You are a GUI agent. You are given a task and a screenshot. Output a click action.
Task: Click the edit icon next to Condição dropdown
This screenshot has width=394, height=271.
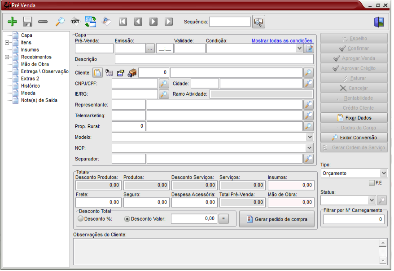pos(309,49)
